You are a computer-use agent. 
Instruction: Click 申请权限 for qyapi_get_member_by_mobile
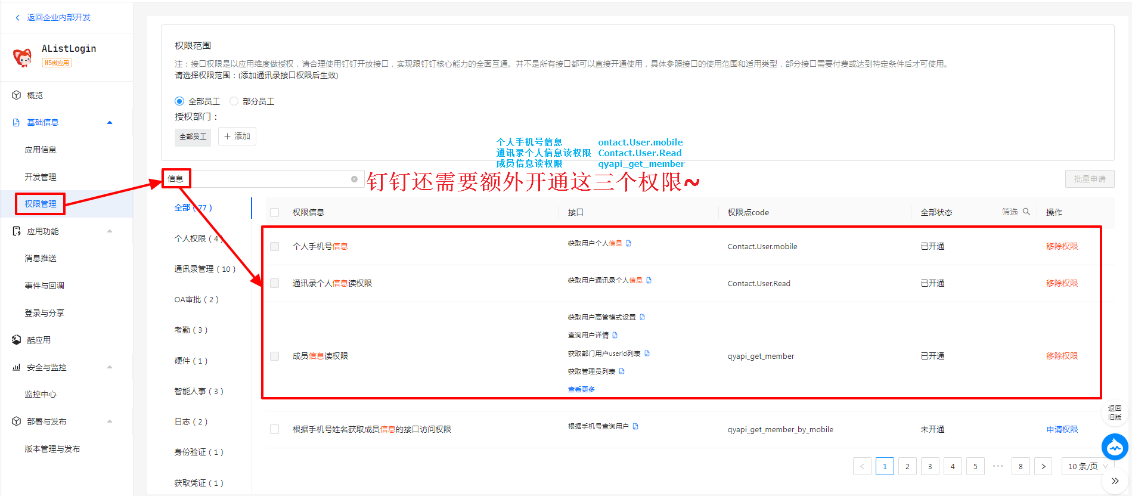click(1062, 429)
